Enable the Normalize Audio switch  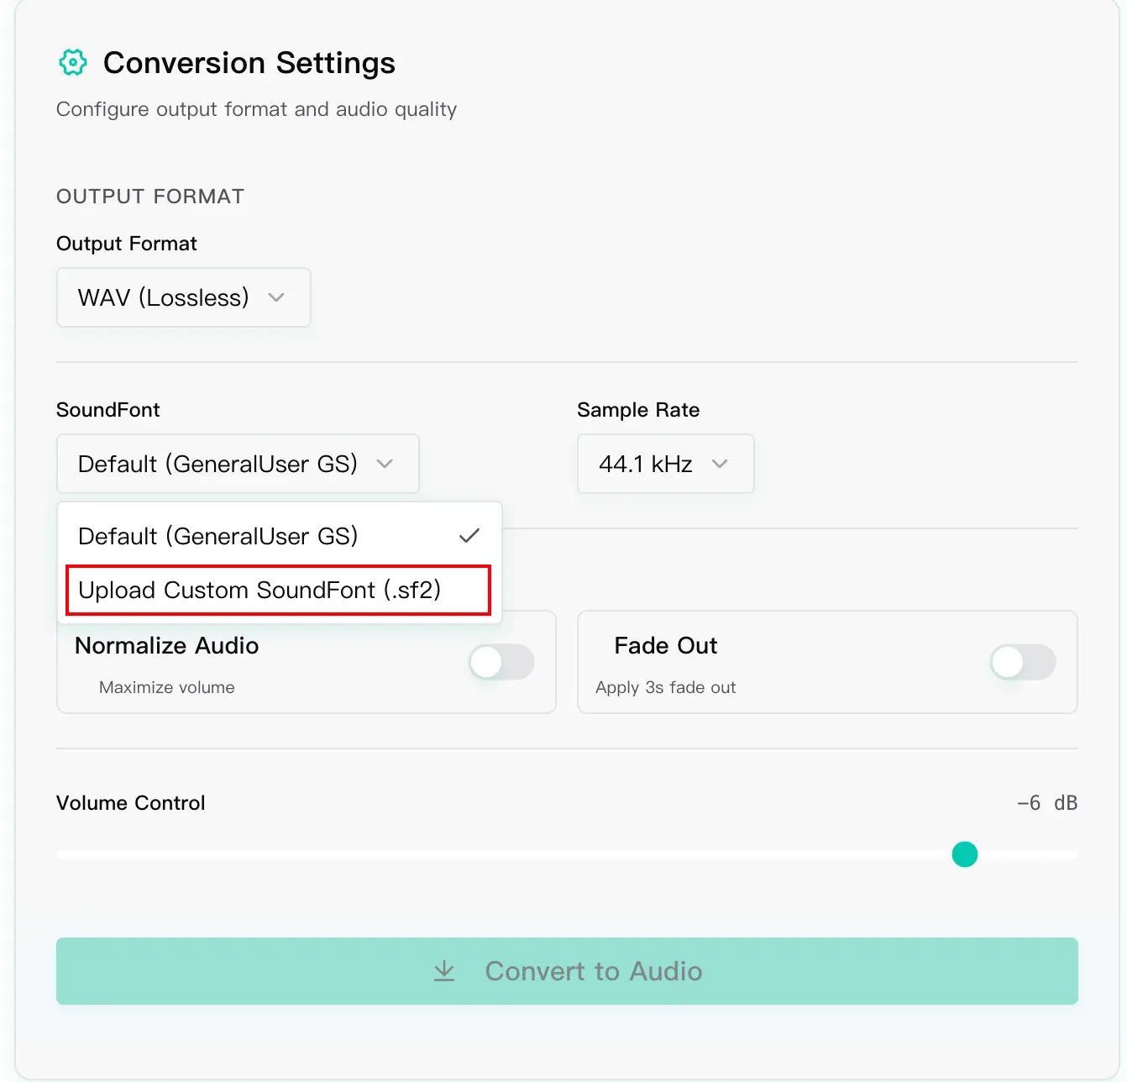click(501, 662)
